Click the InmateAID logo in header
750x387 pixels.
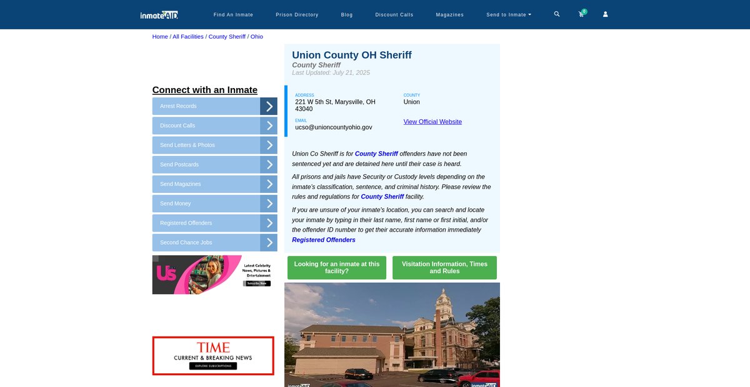pyautogui.click(x=159, y=14)
